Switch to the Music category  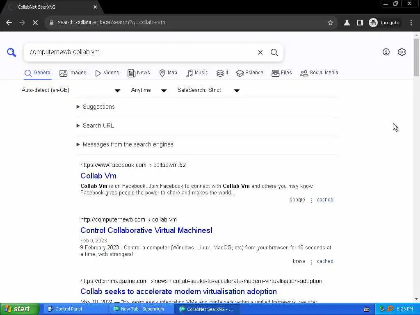[x=197, y=73]
